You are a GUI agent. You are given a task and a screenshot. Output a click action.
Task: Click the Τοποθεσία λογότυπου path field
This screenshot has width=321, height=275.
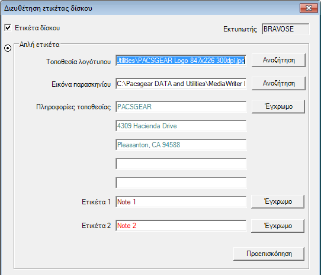(181, 61)
